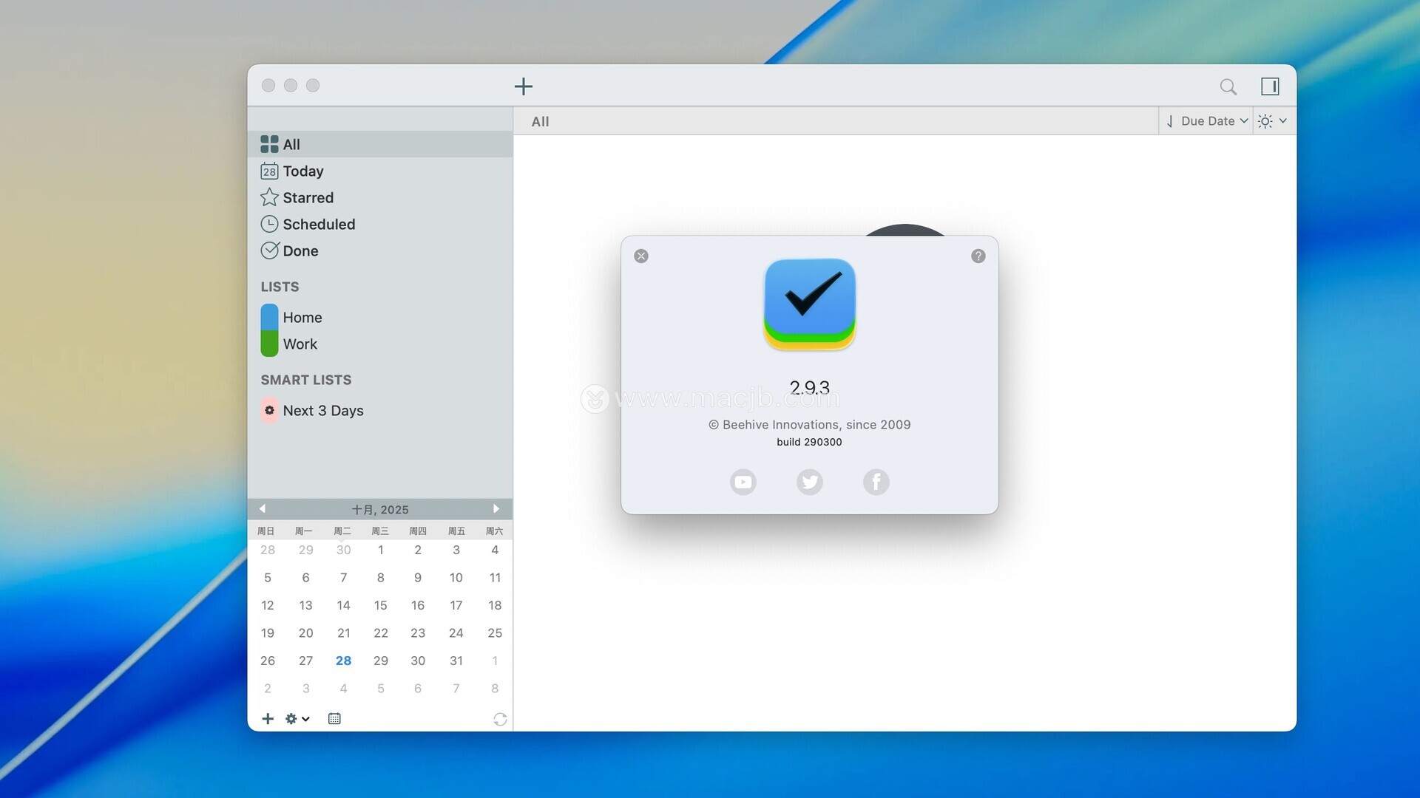
Task: Toggle the mini calendar visibility icon
Action: click(334, 718)
